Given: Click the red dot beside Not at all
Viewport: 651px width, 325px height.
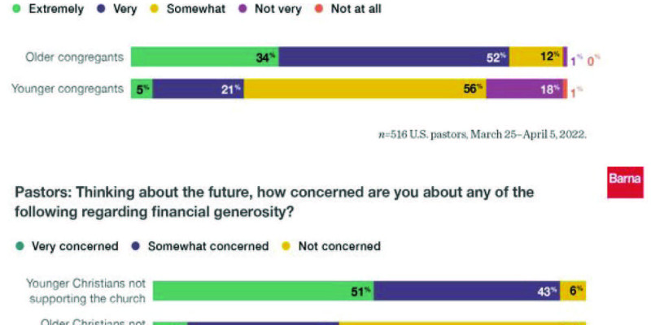Looking at the screenshot, I should point(317,9).
